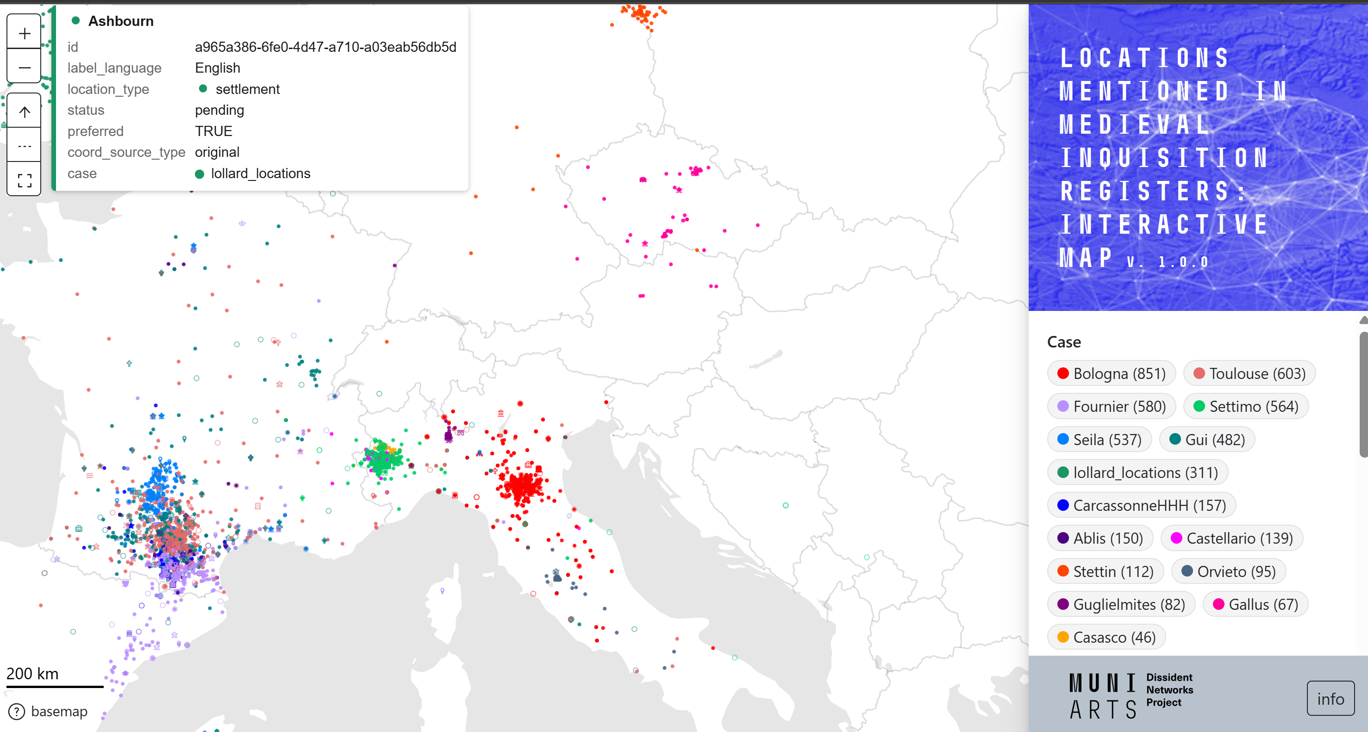The image size is (1368, 732).
Task: Click Dissident Networks Project text
Action: click(x=1169, y=689)
